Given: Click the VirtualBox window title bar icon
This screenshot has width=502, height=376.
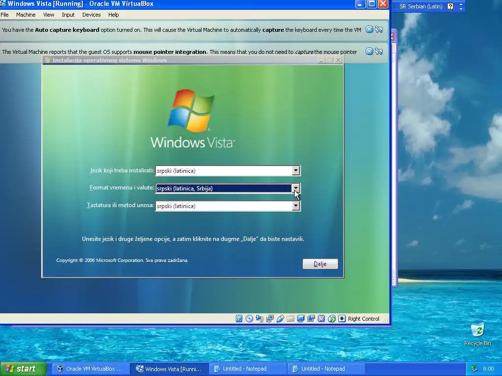Looking at the screenshot, I should (x=3, y=3).
